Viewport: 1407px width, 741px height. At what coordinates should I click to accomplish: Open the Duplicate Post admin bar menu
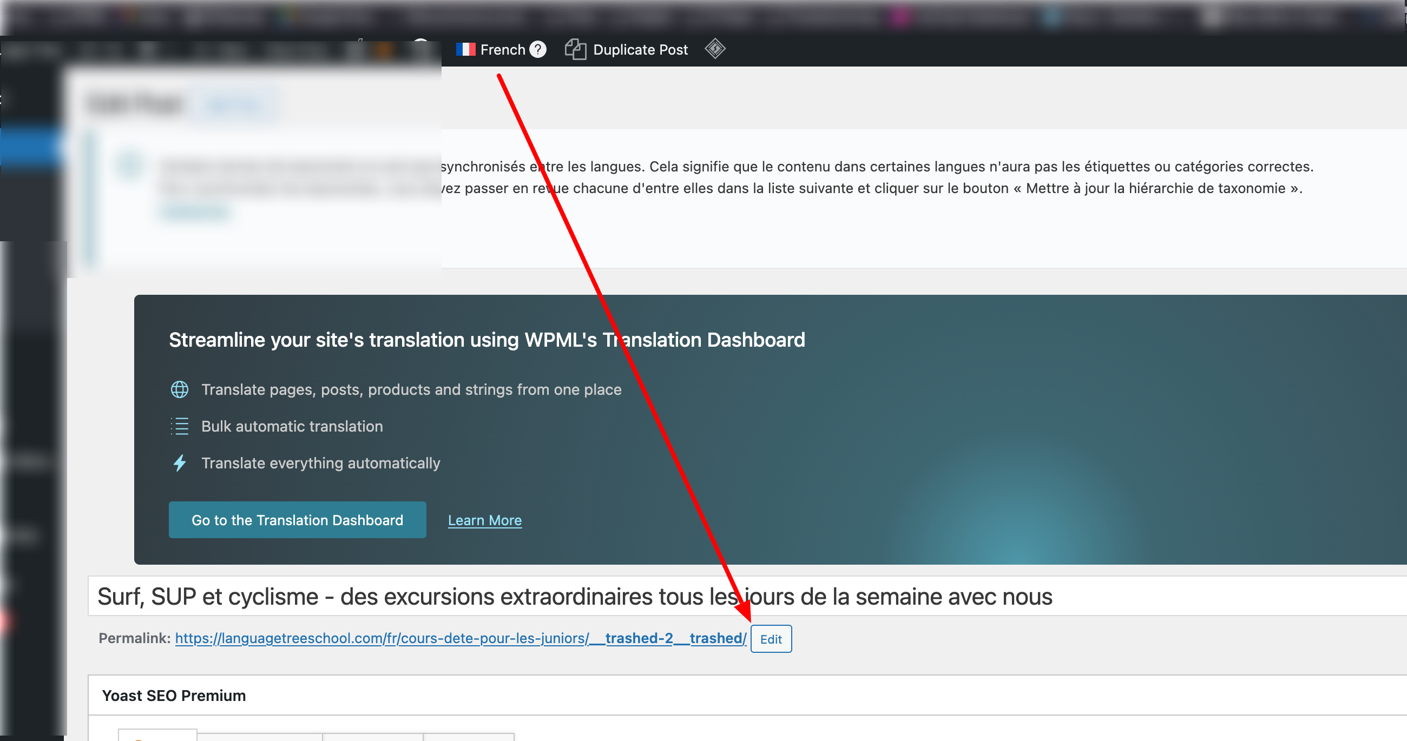click(x=640, y=50)
